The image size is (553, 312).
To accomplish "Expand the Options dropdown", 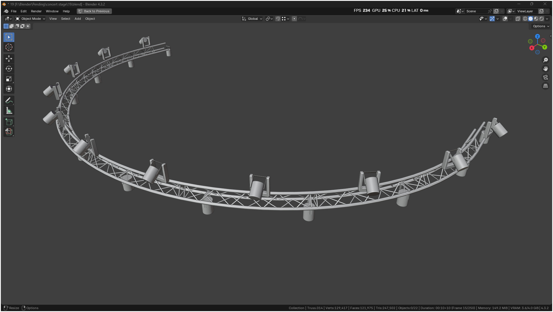I will point(541,26).
